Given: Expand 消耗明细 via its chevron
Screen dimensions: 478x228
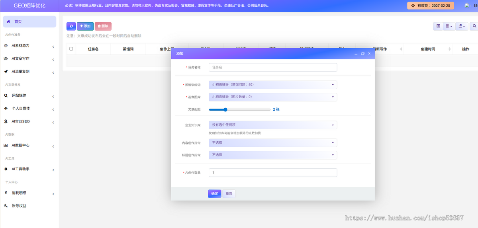Looking at the screenshot, I should tap(53, 193).
